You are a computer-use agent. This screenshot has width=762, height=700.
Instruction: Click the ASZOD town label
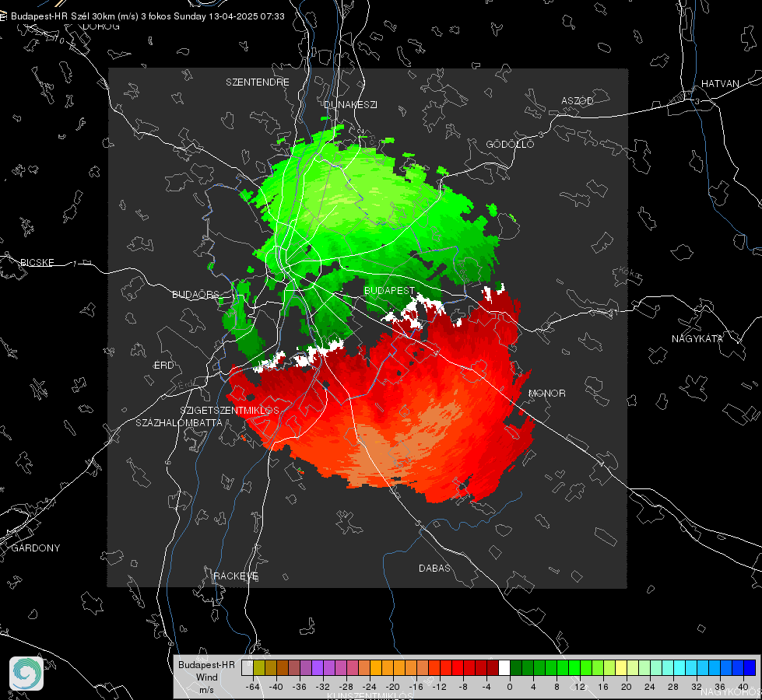click(x=578, y=100)
